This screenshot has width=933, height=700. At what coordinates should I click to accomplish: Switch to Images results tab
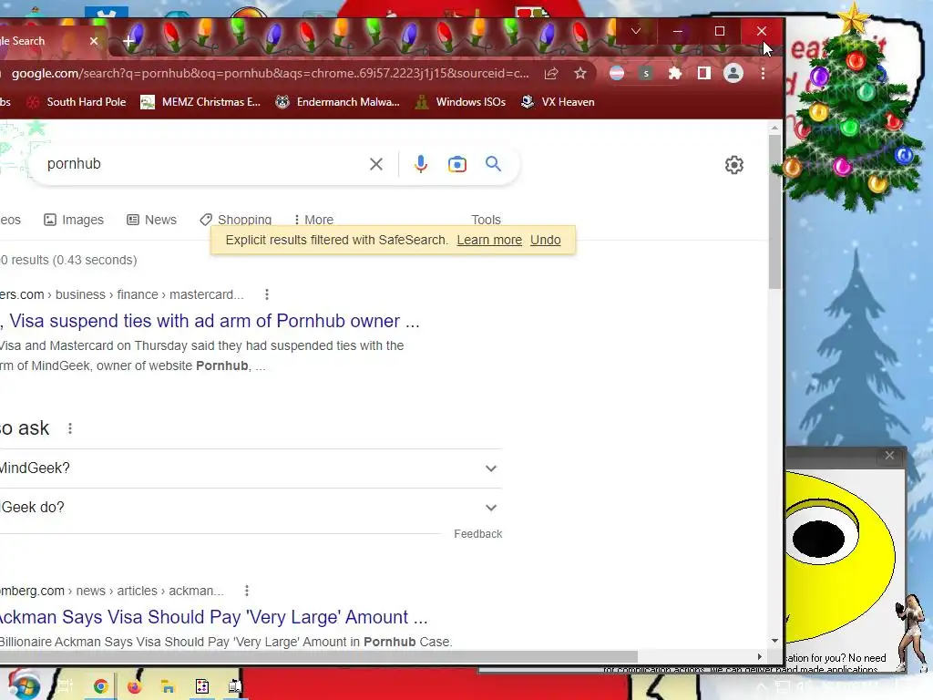point(74,220)
